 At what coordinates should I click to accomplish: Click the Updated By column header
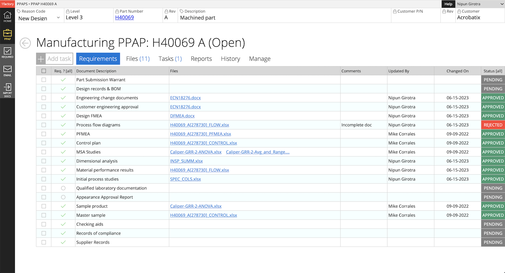point(411,71)
